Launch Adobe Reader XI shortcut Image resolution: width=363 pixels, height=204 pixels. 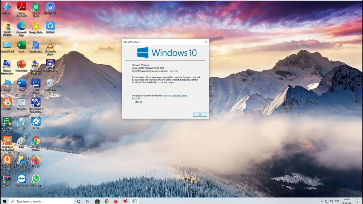click(22, 9)
